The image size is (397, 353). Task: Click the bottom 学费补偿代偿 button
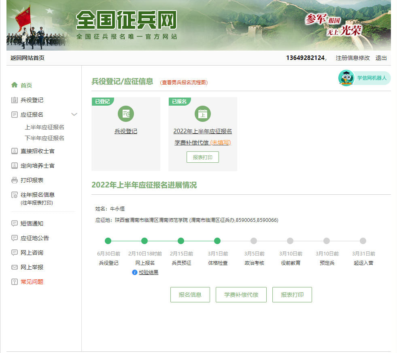(x=241, y=295)
